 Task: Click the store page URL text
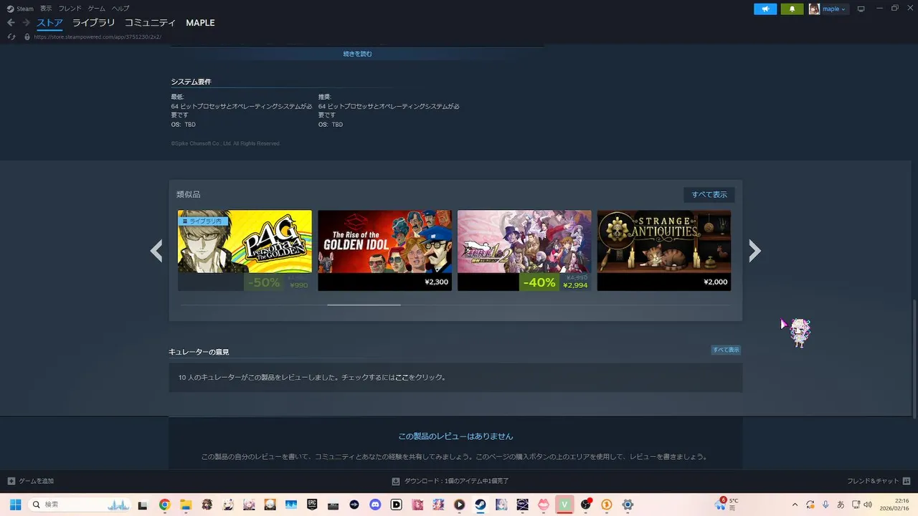98,37
